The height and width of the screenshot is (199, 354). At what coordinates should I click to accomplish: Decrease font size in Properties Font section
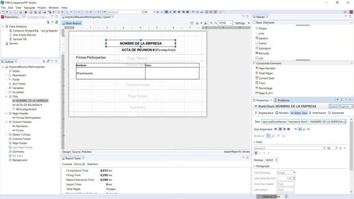pyautogui.click(x=345, y=148)
